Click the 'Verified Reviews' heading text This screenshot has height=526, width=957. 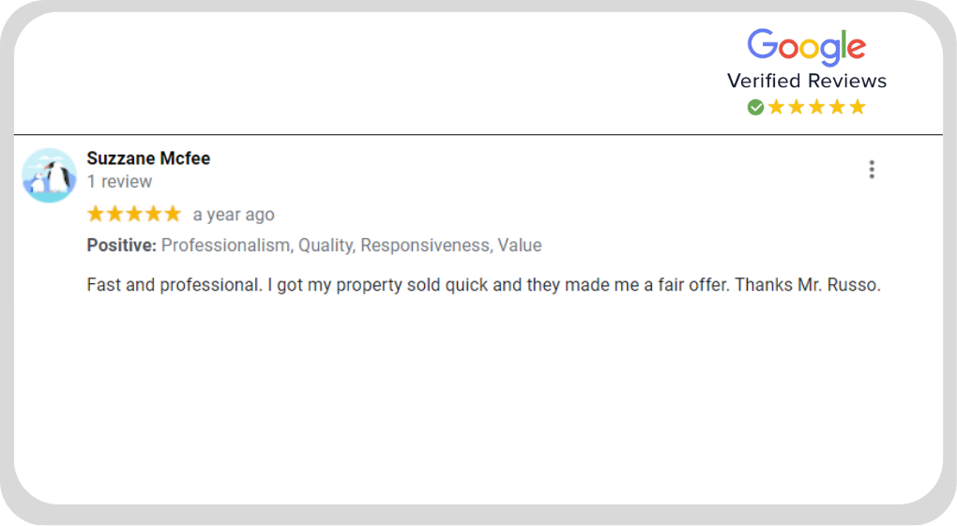click(806, 81)
